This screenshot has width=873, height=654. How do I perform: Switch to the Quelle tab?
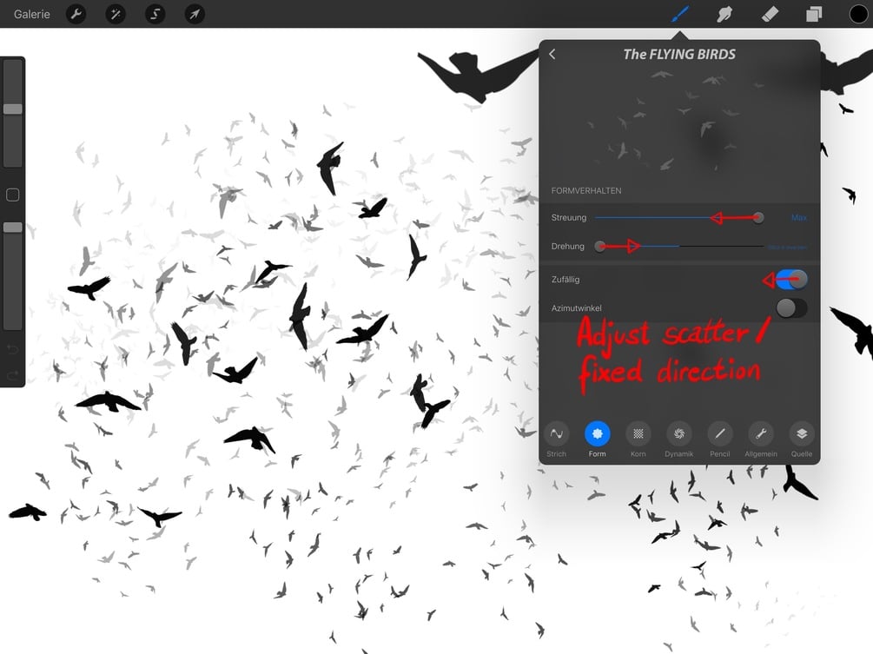coord(802,439)
